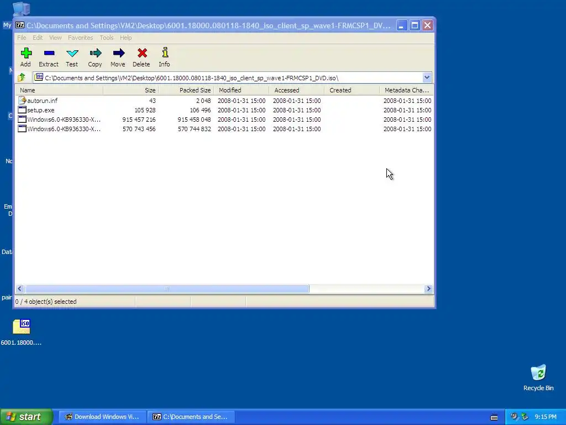Screen dimensions: 566x425
Task: Click packed size 2 048
Action: click(x=203, y=101)
